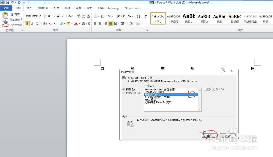Select 无格式的 Unicode 文本 in the format list
273x157 pixels.
(x=158, y=102)
